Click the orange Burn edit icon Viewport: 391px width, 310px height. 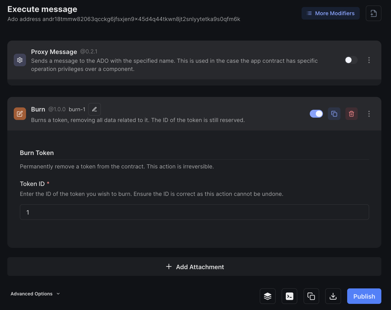20,114
